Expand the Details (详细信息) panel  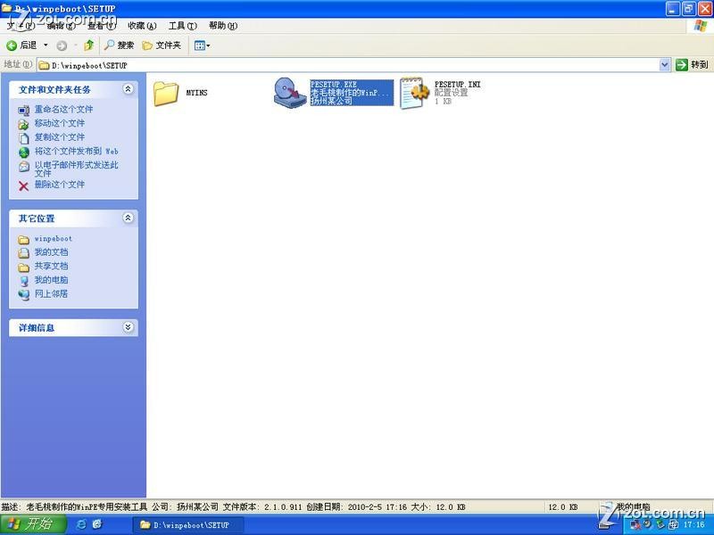(x=128, y=327)
